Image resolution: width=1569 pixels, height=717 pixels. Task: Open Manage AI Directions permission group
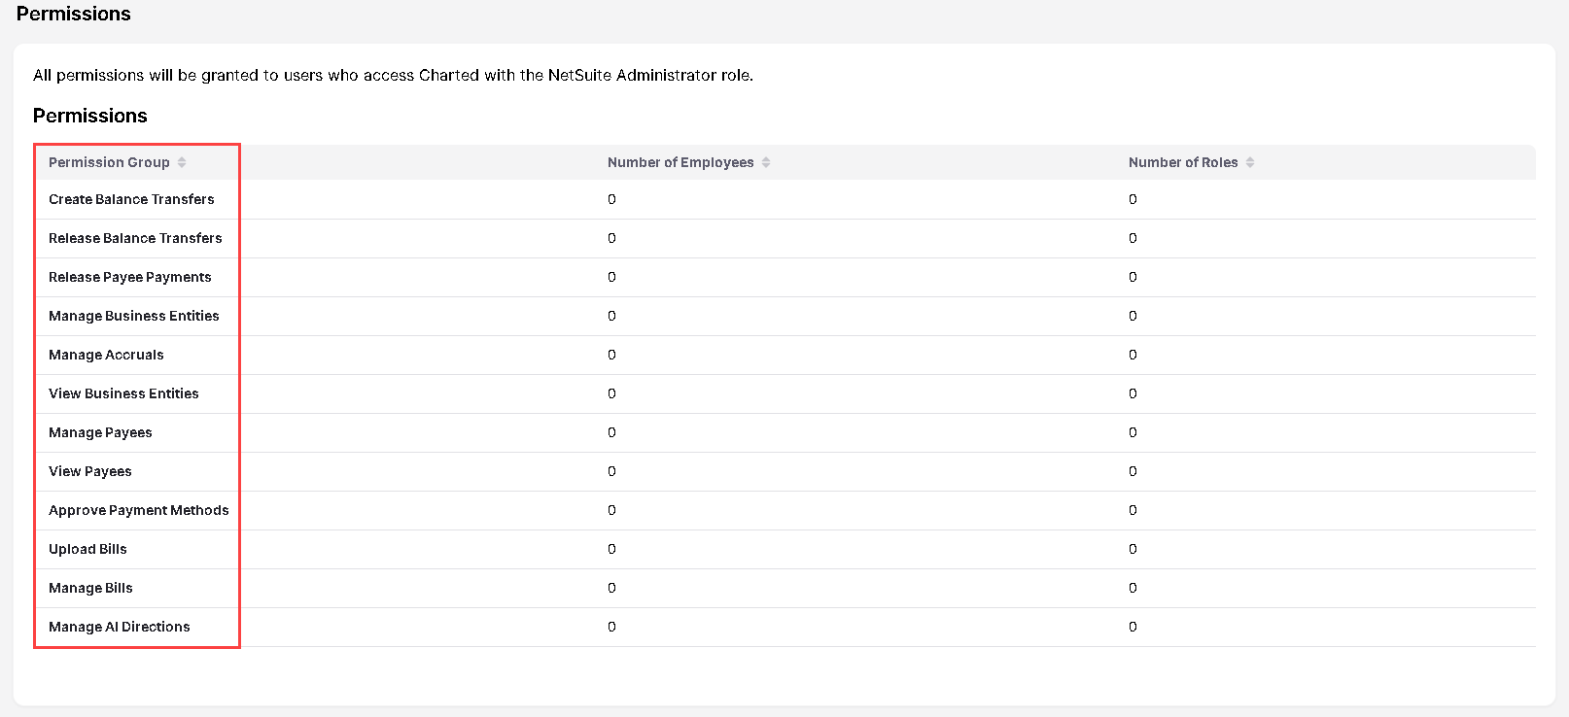click(x=120, y=627)
